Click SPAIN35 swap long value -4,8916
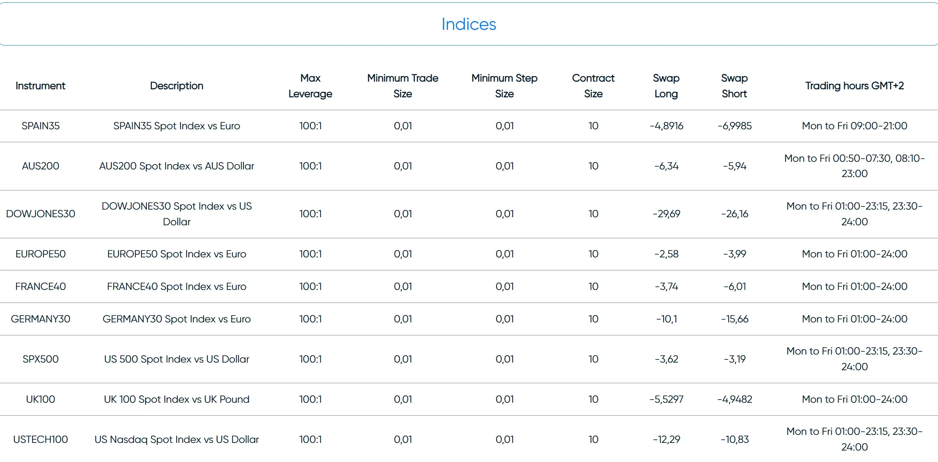Viewport: 938px width, 462px height. (666, 126)
